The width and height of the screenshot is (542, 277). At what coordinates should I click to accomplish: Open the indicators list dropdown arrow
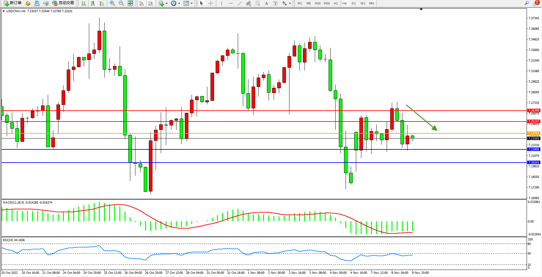coord(167,3)
